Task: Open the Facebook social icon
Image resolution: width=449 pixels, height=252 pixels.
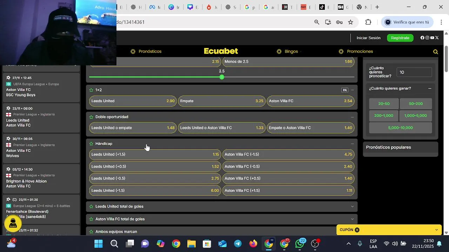Action: (x=422, y=38)
